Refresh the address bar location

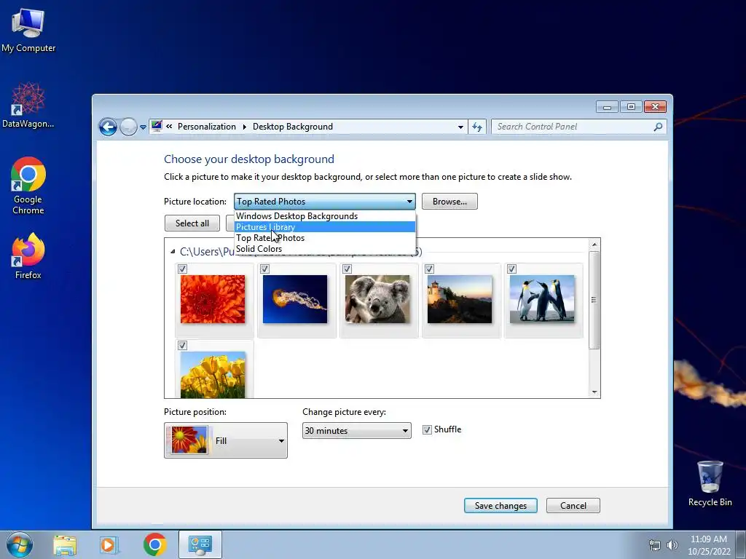coord(477,127)
